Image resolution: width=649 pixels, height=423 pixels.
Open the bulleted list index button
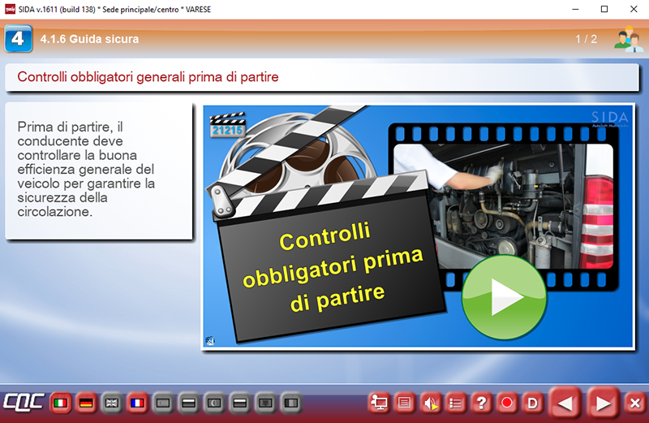(x=456, y=403)
